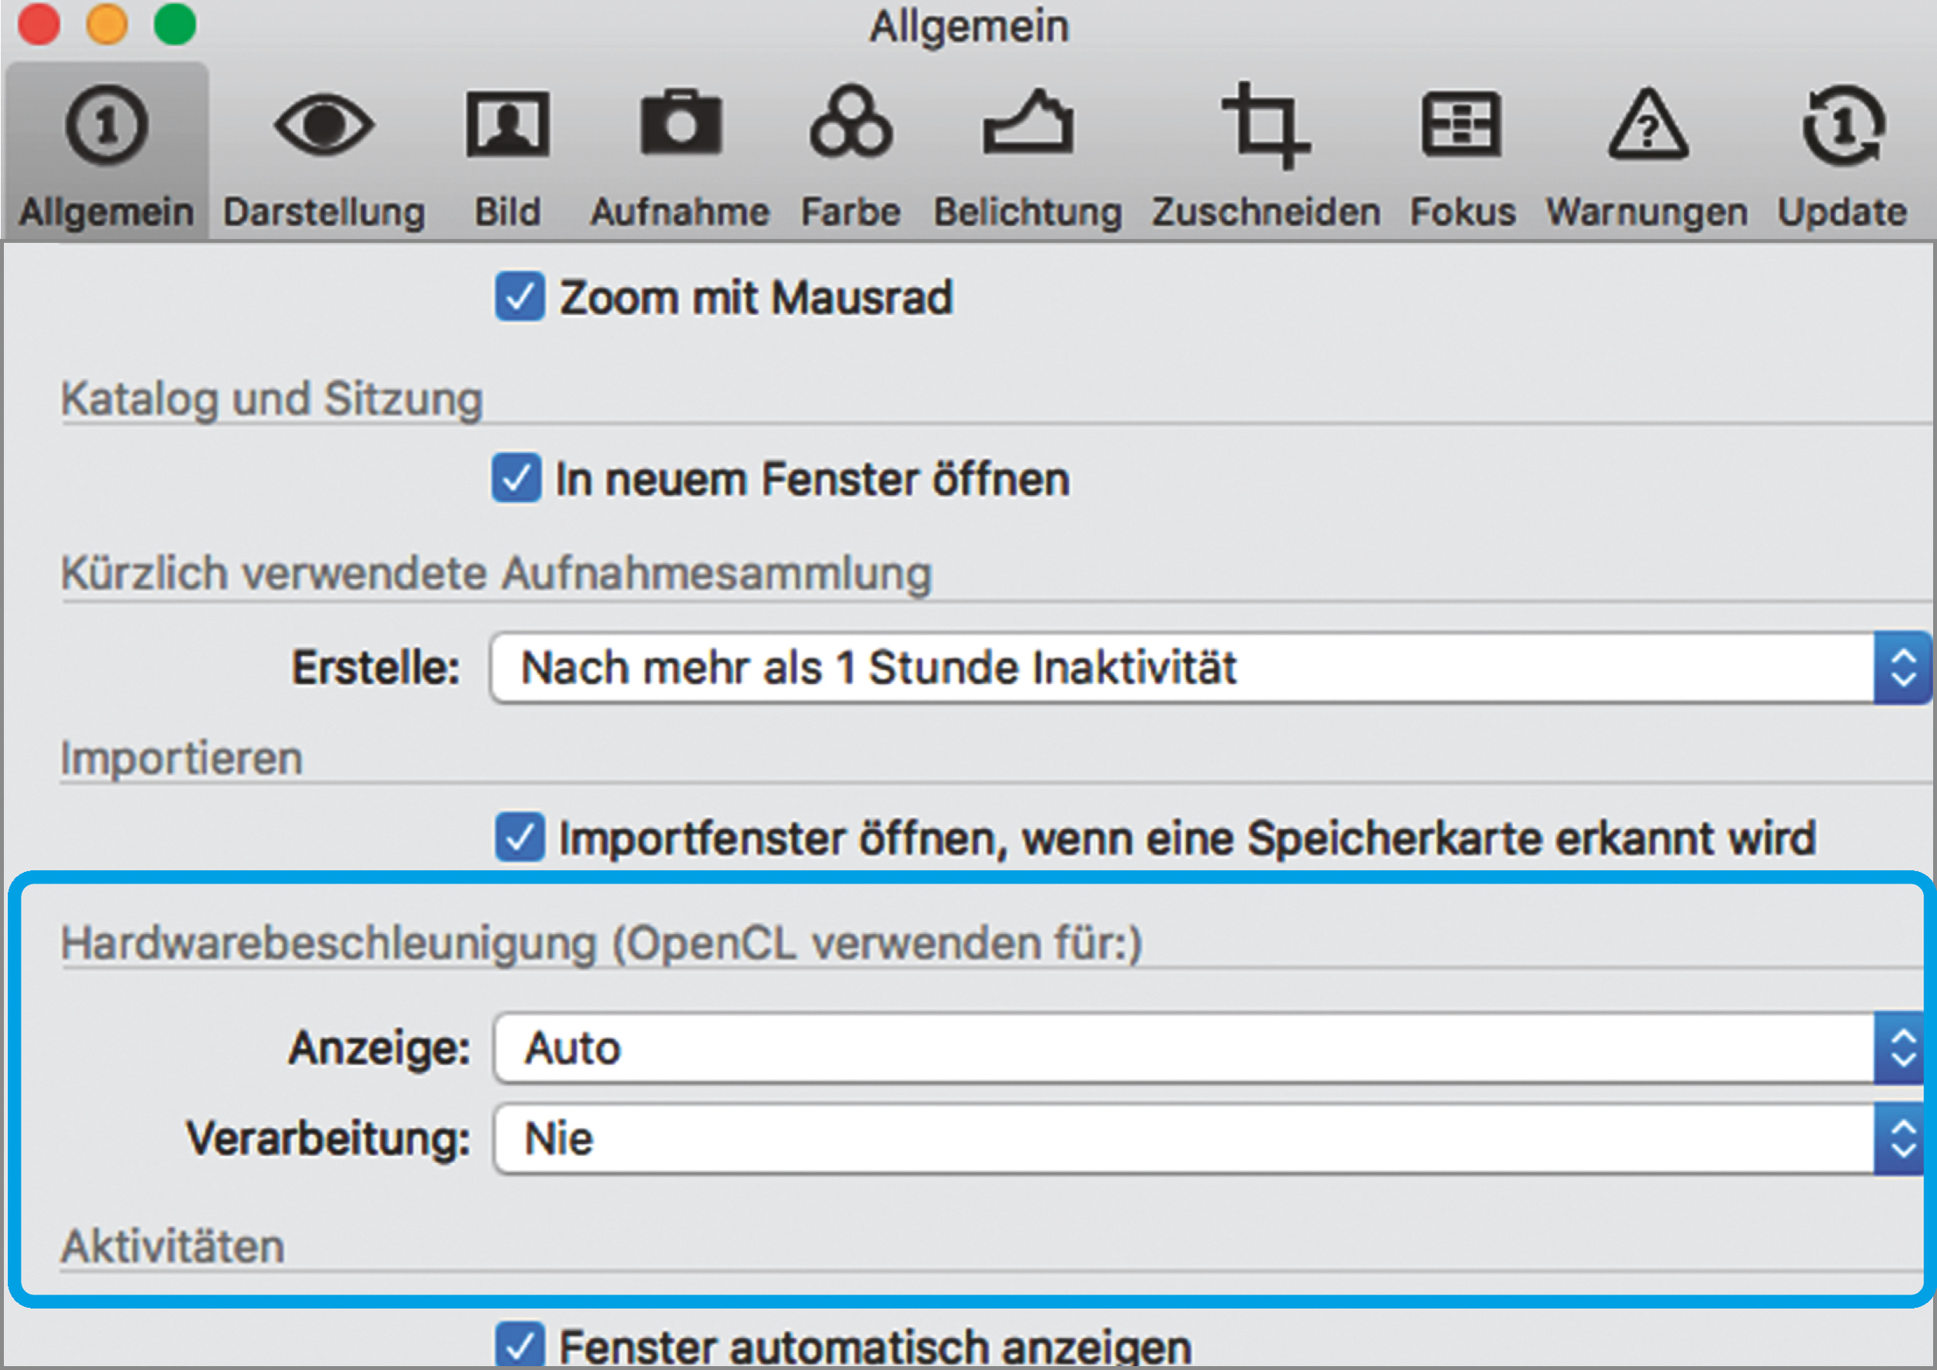Disable Zoom mit Mausrad checkbox

tap(519, 297)
